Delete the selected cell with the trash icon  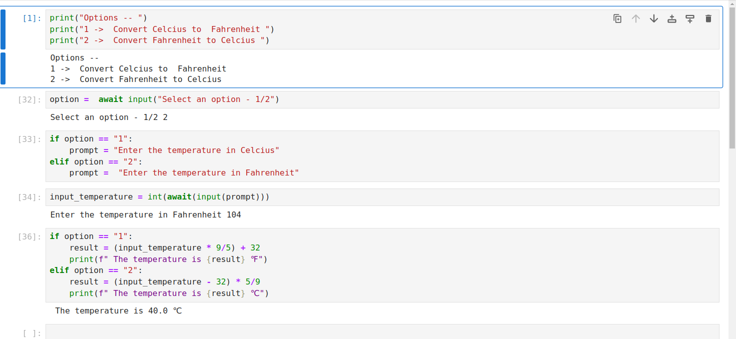pos(708,18)
